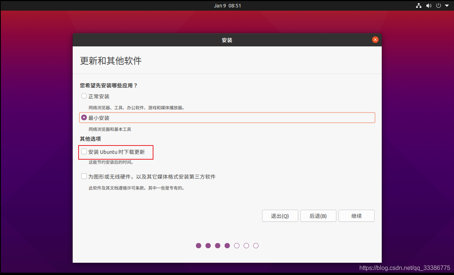Click the 此软件及其文档遵循许可条款 note
Viewport: 454px width, 275px height.
(137, 188)
